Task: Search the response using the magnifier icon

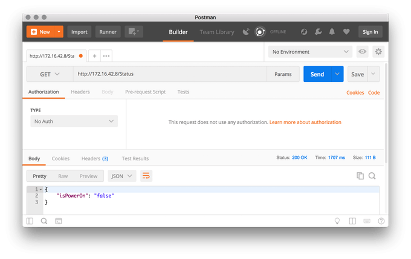Action: pyautogui.click(x=372, y=176)
